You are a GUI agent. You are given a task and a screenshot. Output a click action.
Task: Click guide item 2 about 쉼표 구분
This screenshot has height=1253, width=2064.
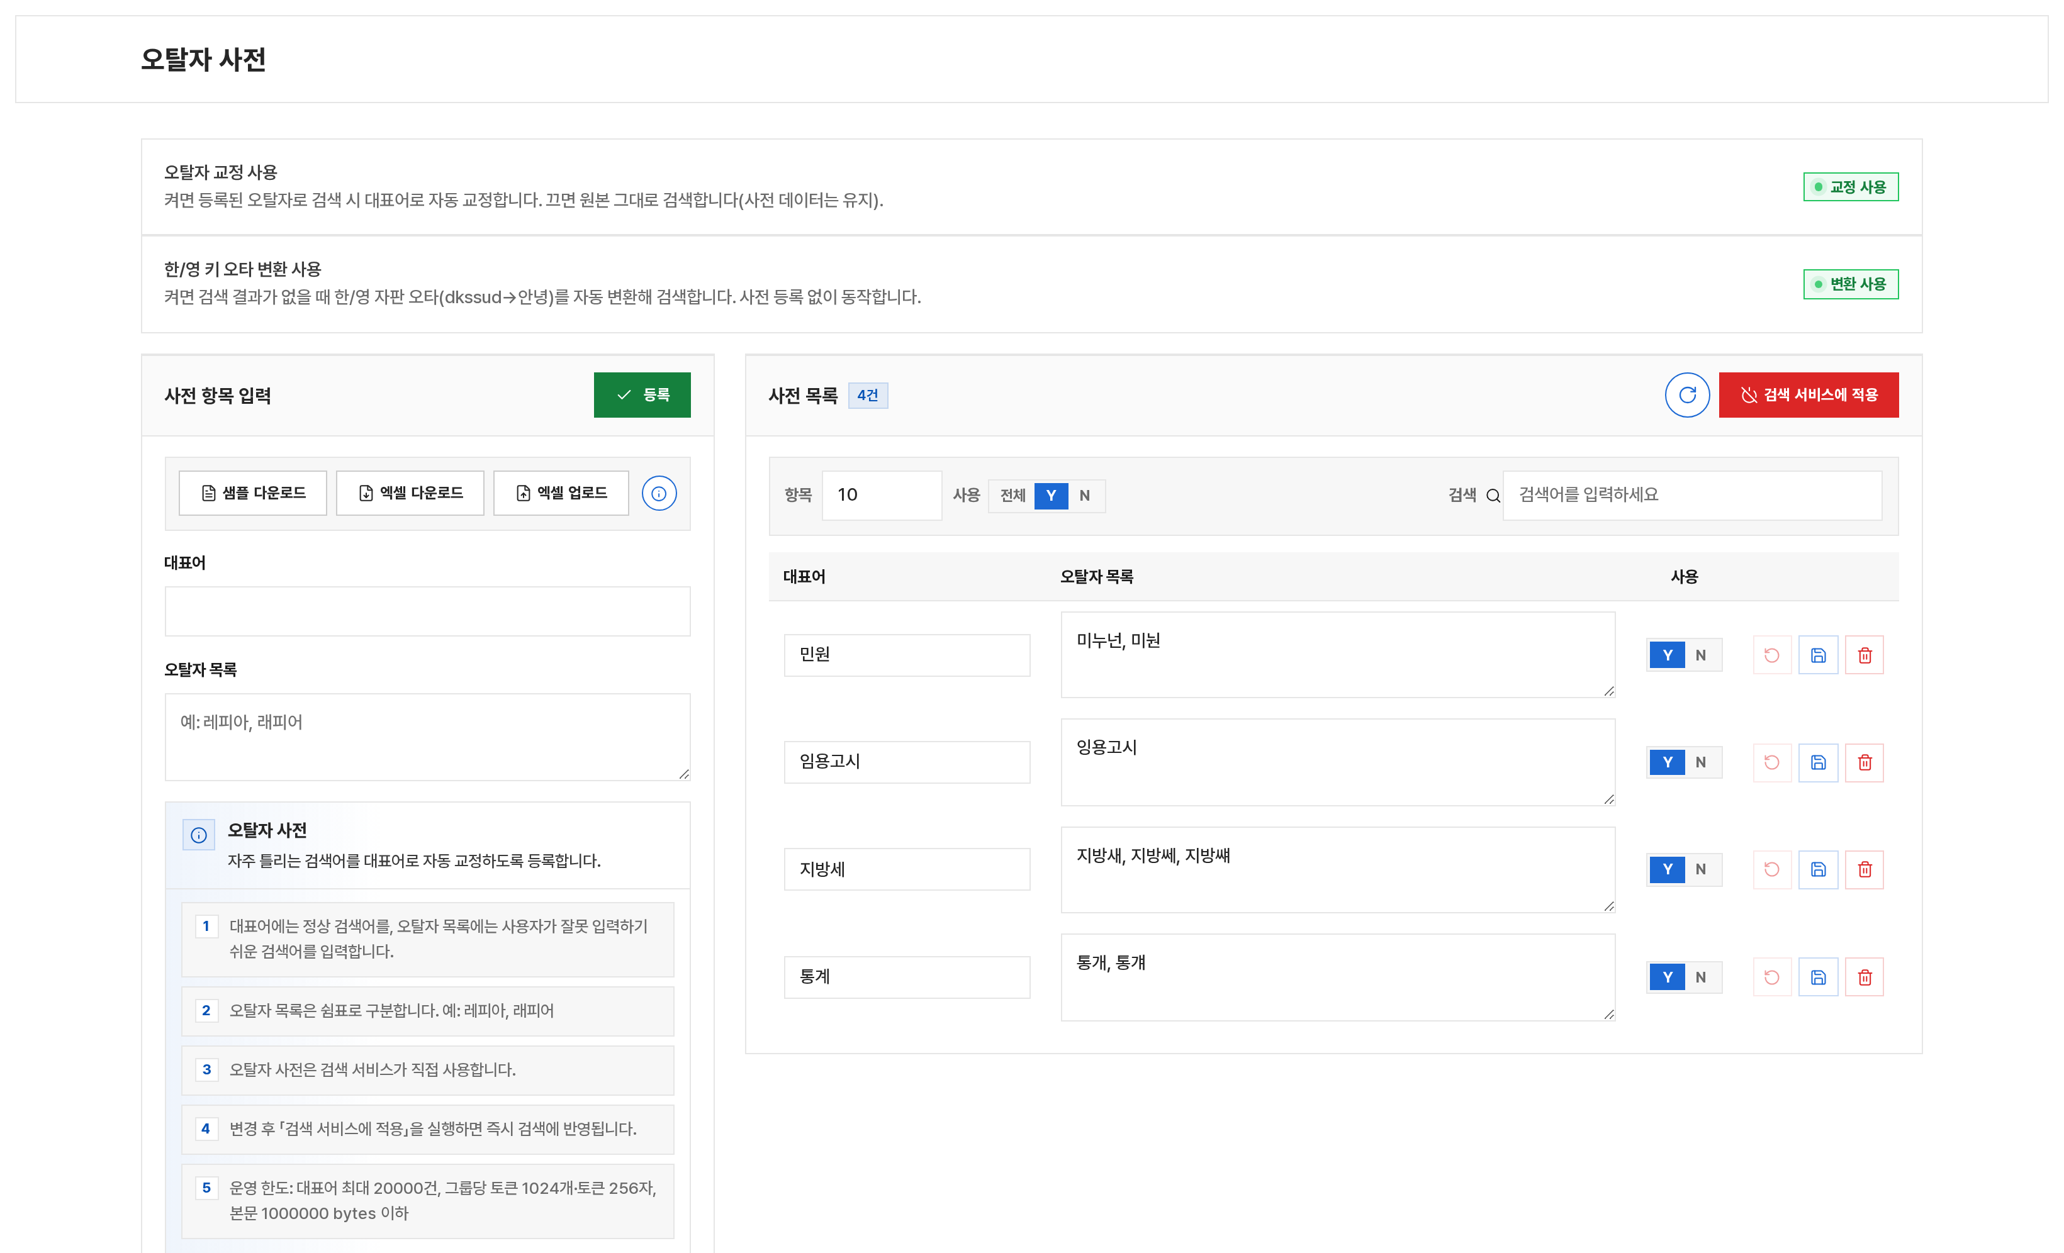point(427,1011)
